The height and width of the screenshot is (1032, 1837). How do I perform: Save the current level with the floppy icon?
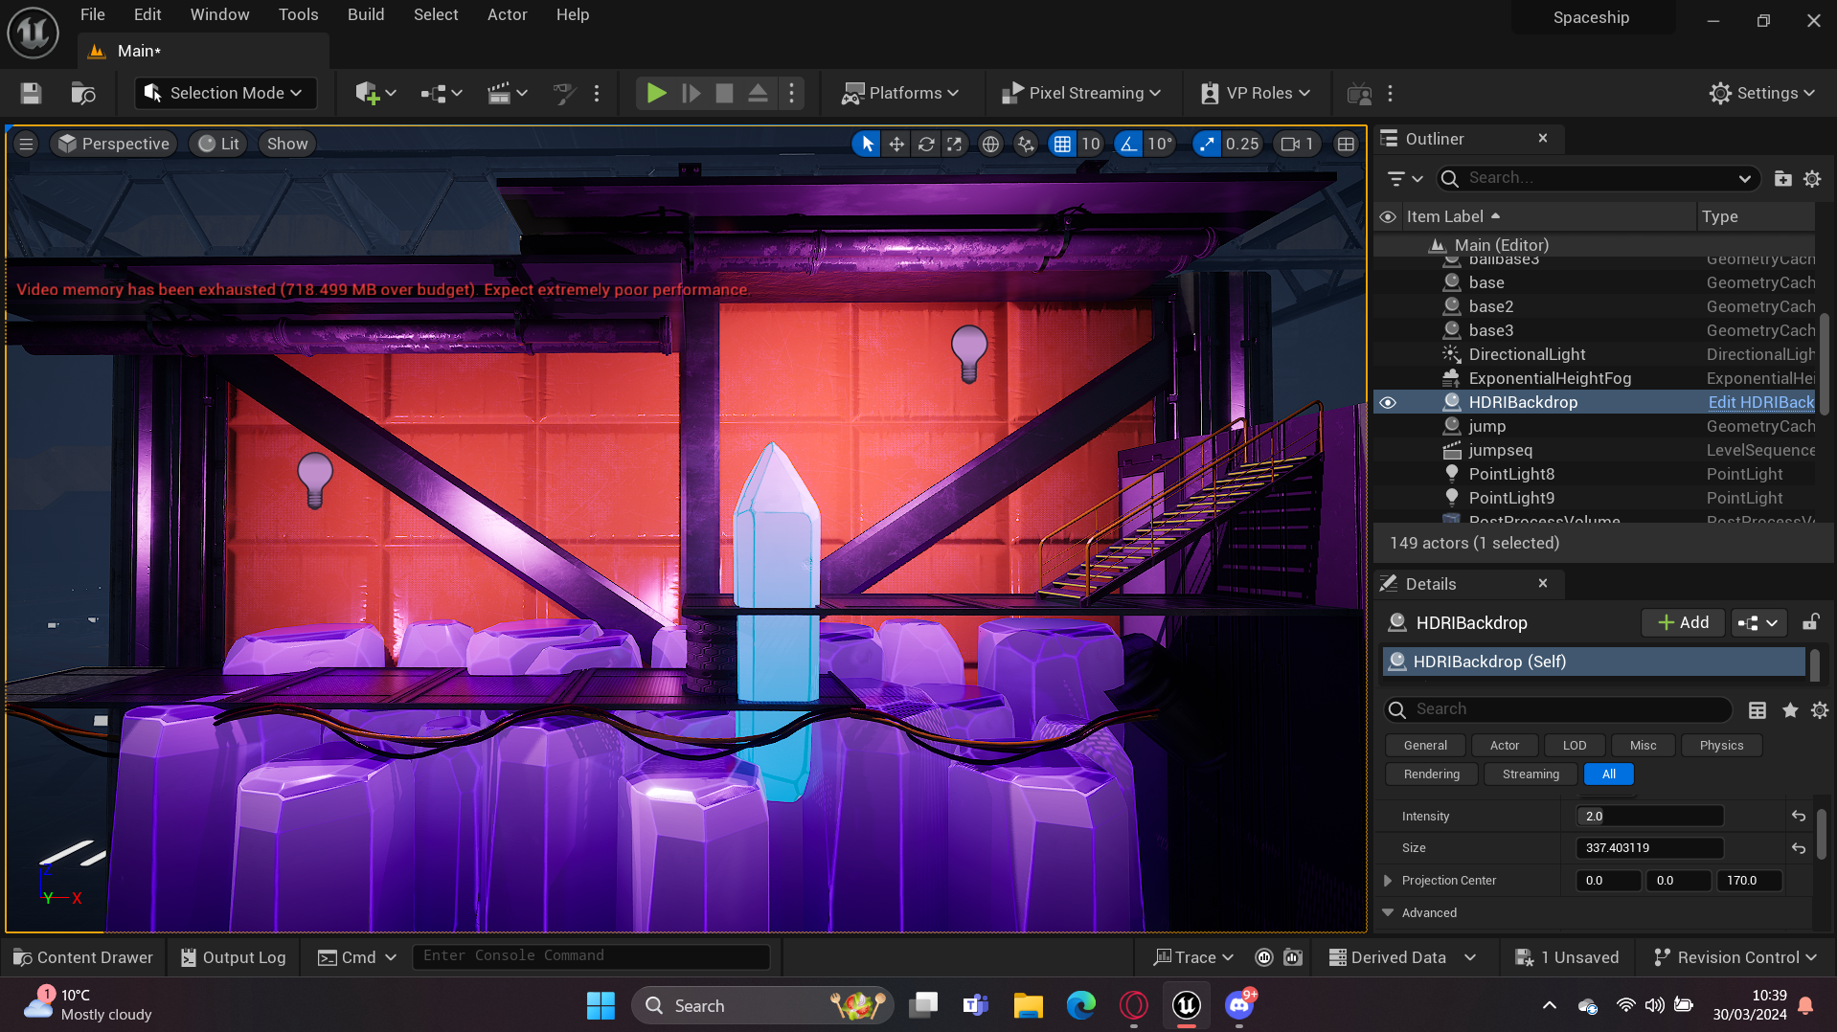pos(31,93)
